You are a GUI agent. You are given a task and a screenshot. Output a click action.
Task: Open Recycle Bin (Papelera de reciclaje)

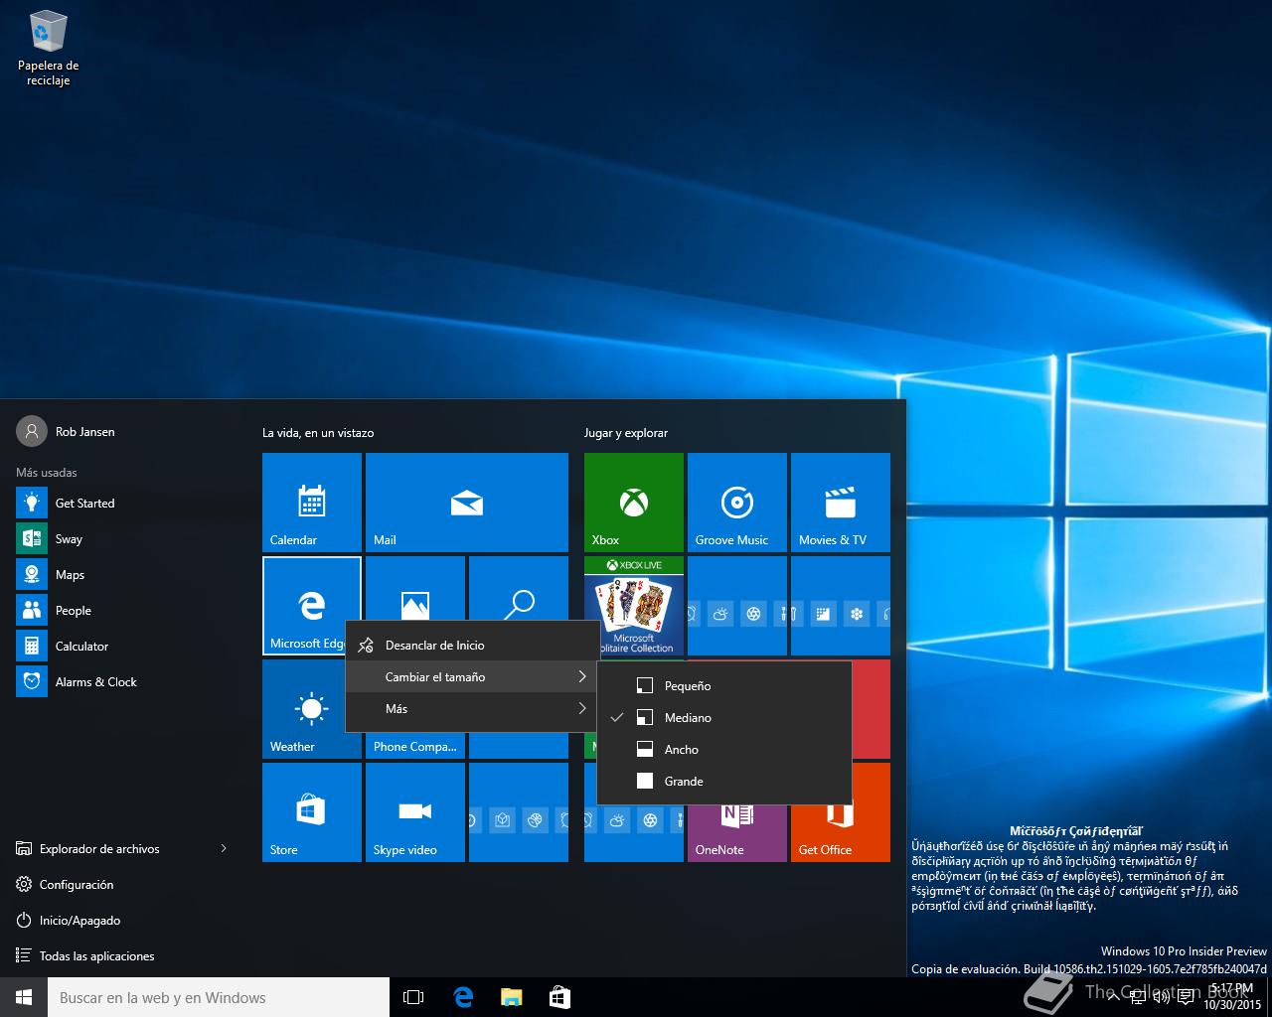click(x=48, y=48)
